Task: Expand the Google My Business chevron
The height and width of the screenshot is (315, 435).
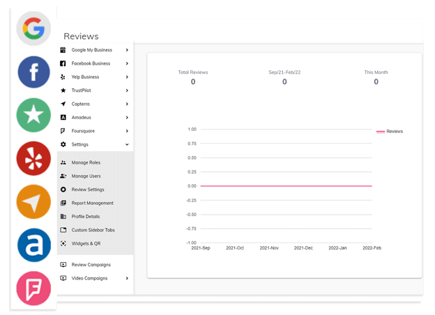Action: (127, 50)
